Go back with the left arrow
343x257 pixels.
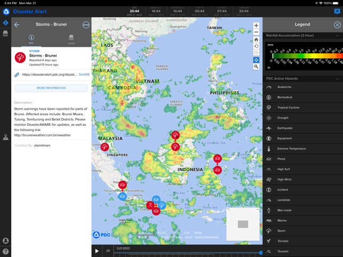[x=17, y=25]
